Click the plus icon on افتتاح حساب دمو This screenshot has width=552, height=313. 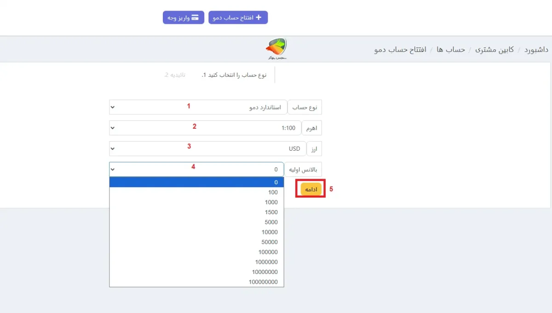point(258,17)
